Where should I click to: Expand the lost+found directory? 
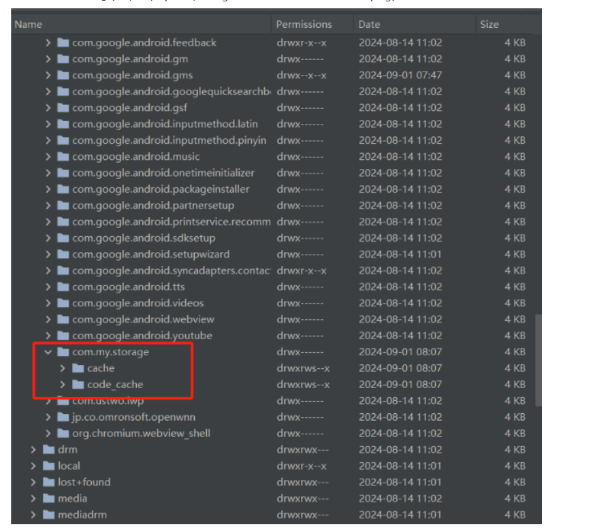click(33, 482)
